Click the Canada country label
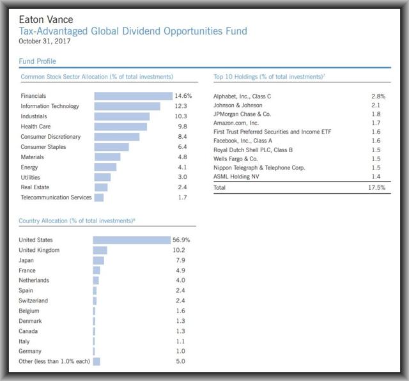Screen dimensions: 409x381 (28, 331)
